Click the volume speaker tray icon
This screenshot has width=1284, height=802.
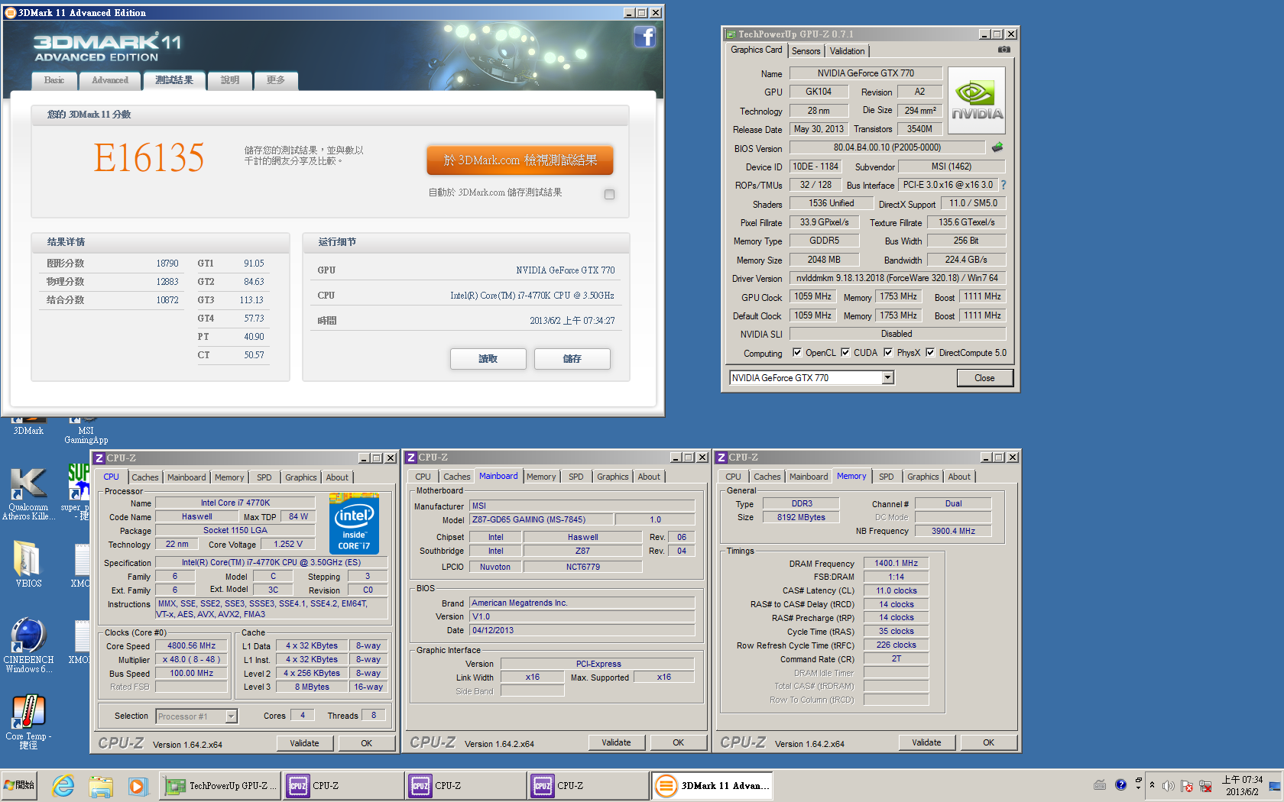point(1168,785)
